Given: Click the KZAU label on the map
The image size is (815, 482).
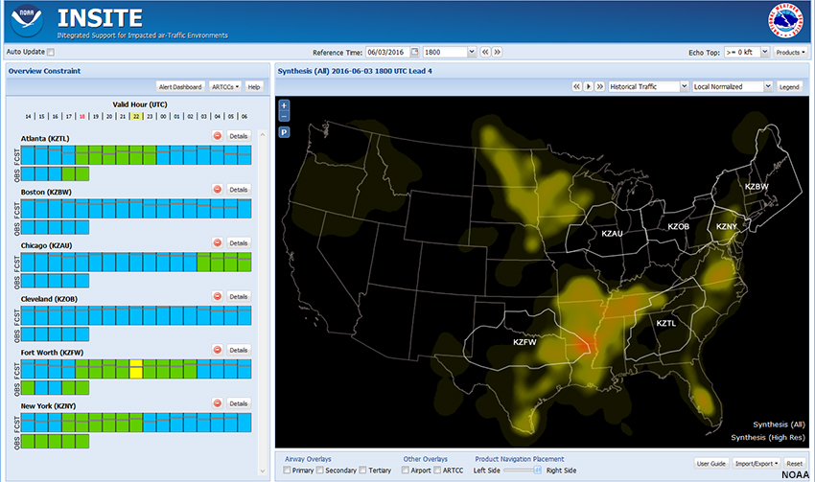Looking at the screenshot, I should pyautogui.click(x=612, y=234).
